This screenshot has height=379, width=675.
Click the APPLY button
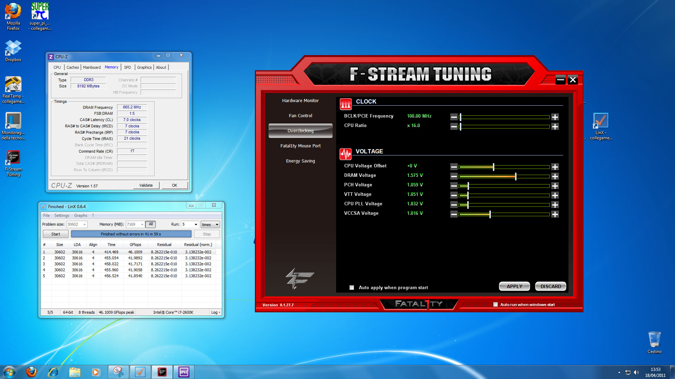514,286
